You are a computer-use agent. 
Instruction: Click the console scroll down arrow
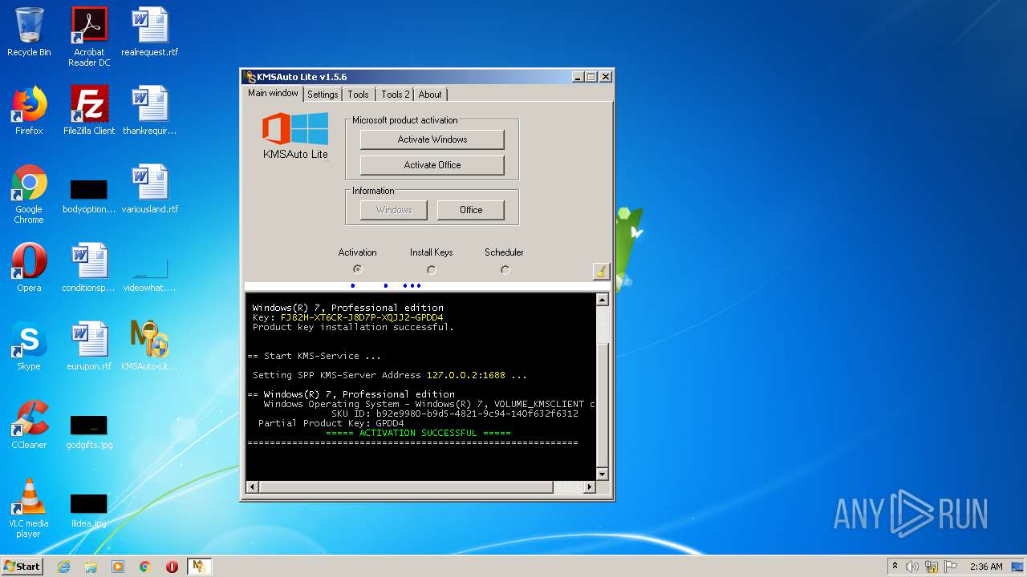[x=603, y=474]
